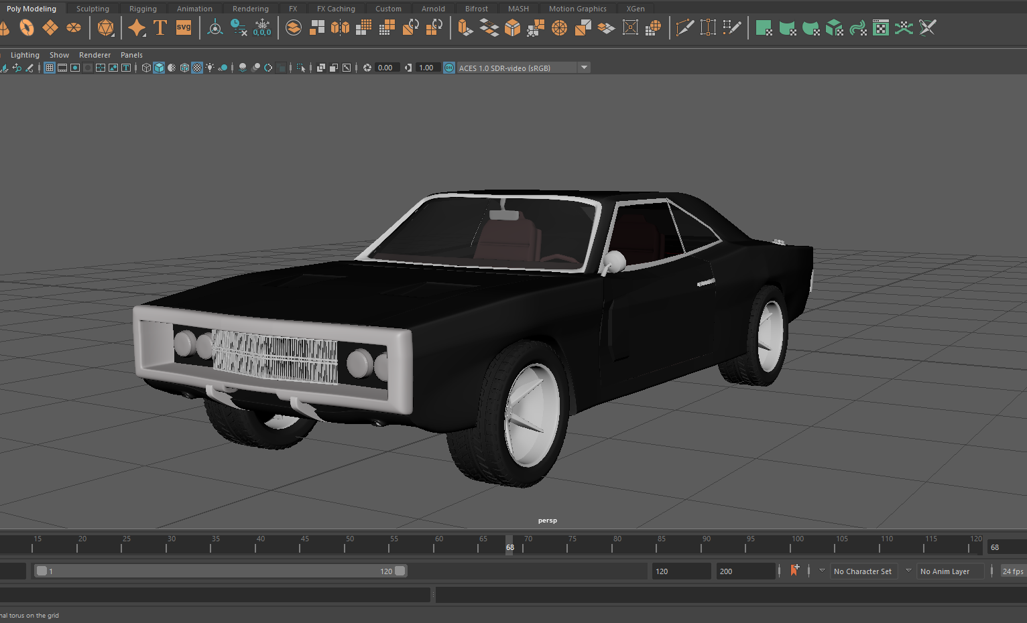Viewport: 1027px width, 623px height.
Task: Click the frame 68 marker on time slider
Action: pos(509,547)
